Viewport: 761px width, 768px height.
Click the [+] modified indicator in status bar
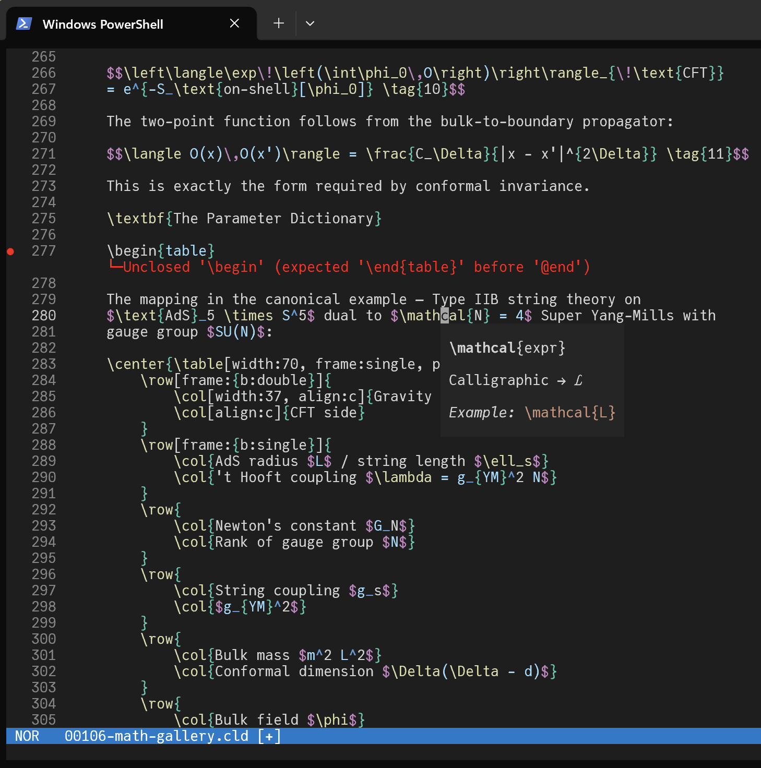coord(269,736)
